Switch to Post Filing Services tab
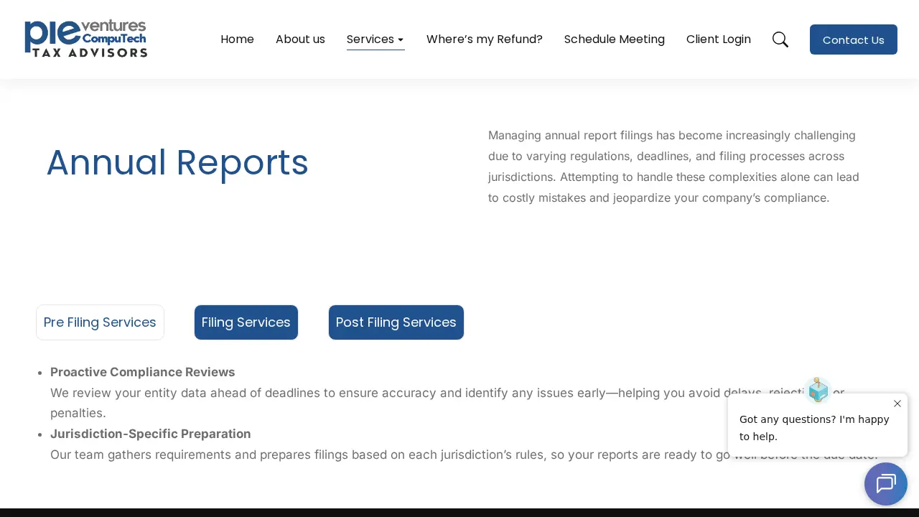Viewport: 919px width, 517px height. pos(396,322)
